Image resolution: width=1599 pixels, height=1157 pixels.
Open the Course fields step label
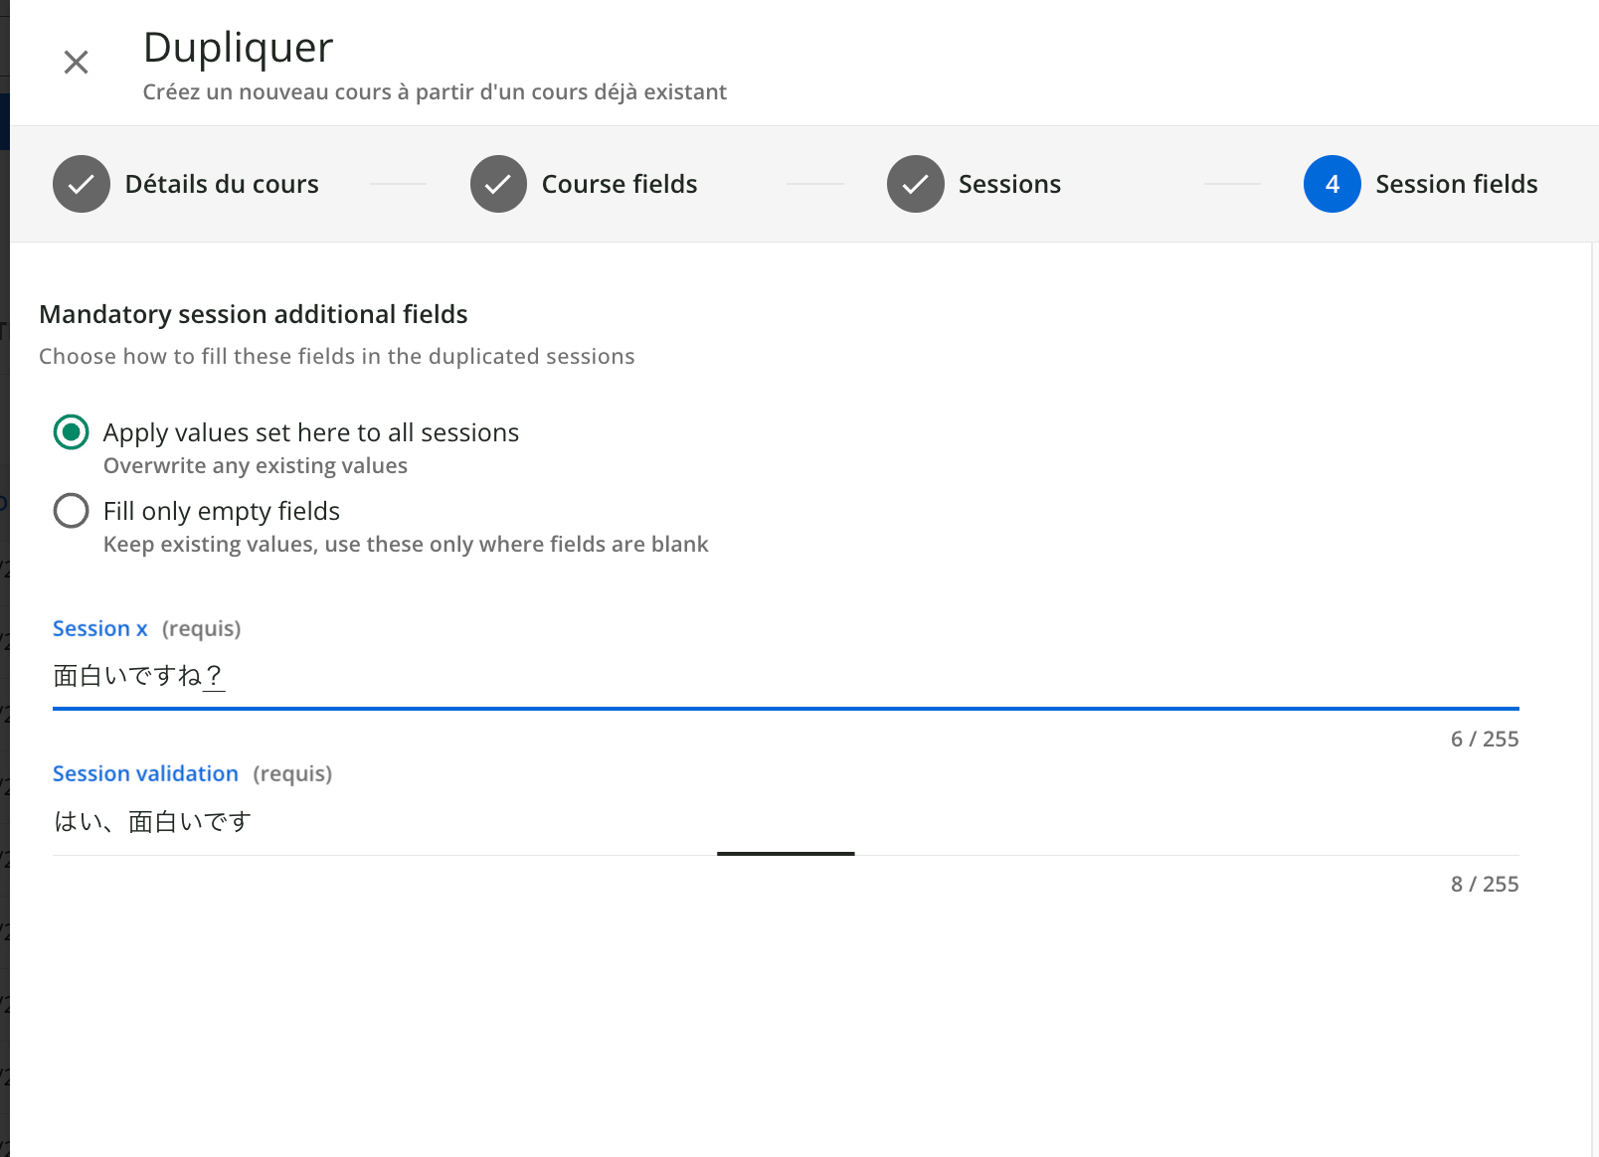pyautogui.click(x=619, y=184)
